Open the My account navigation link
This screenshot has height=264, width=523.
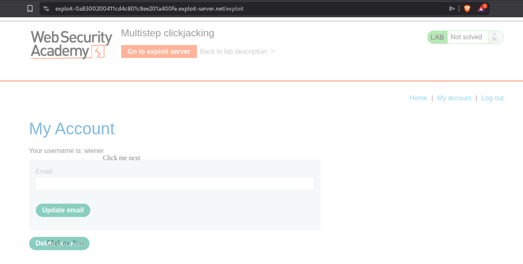pos(454,98)
